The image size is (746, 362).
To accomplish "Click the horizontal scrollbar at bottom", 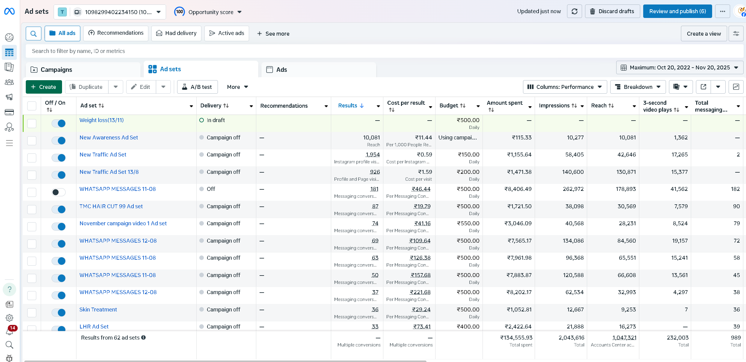I will pyautogui.click(x=225, y=361).
